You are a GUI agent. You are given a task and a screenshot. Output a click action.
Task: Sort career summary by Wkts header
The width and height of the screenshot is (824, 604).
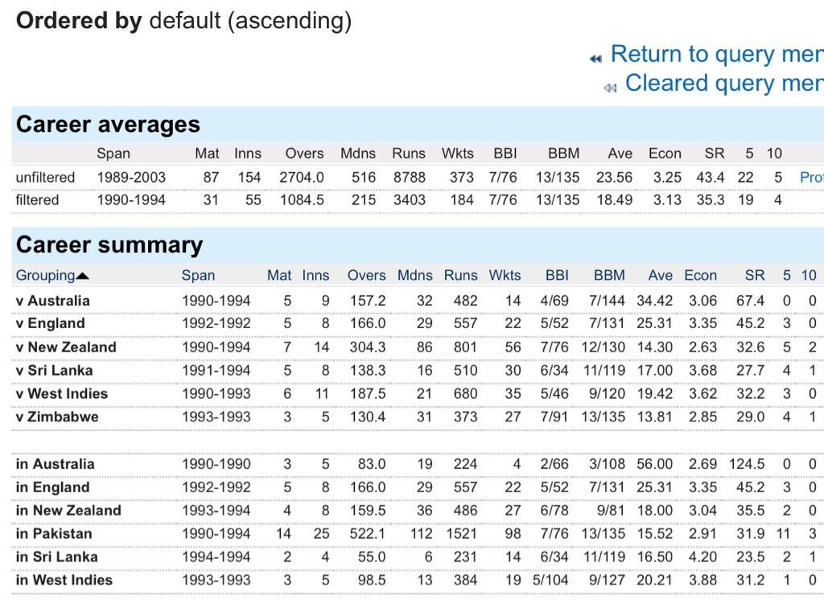click(505, 275)
